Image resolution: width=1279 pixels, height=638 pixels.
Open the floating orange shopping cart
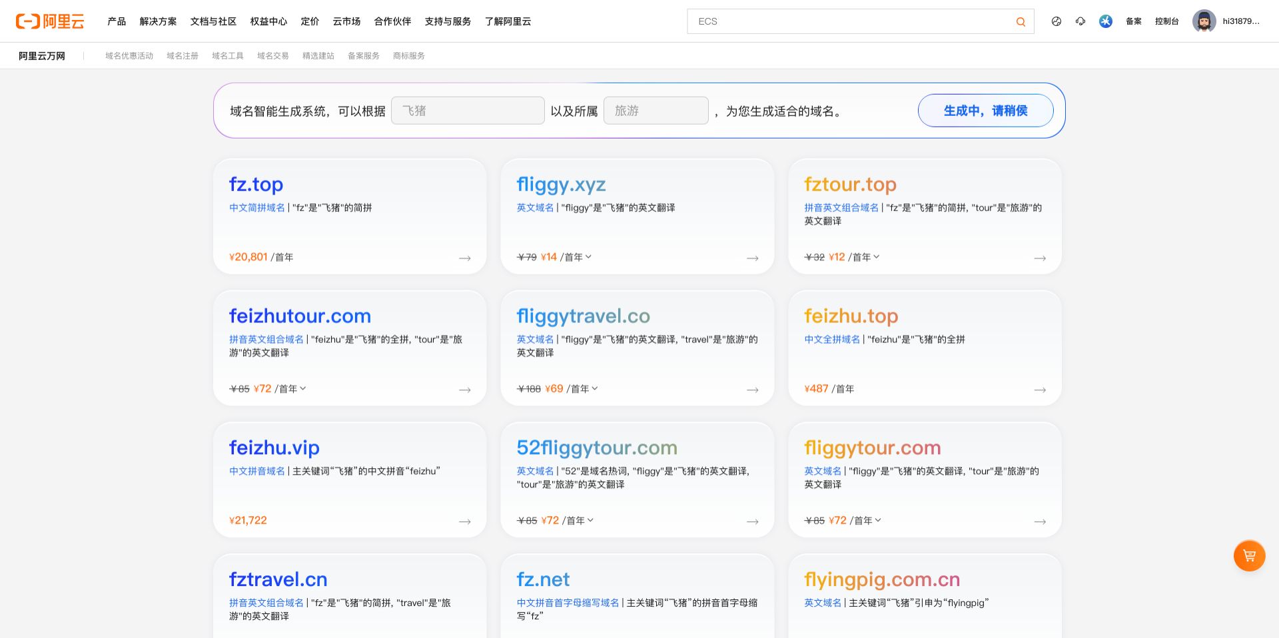click(1249, 555)
